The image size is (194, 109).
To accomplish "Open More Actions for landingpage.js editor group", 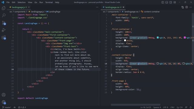I will 97,7.
